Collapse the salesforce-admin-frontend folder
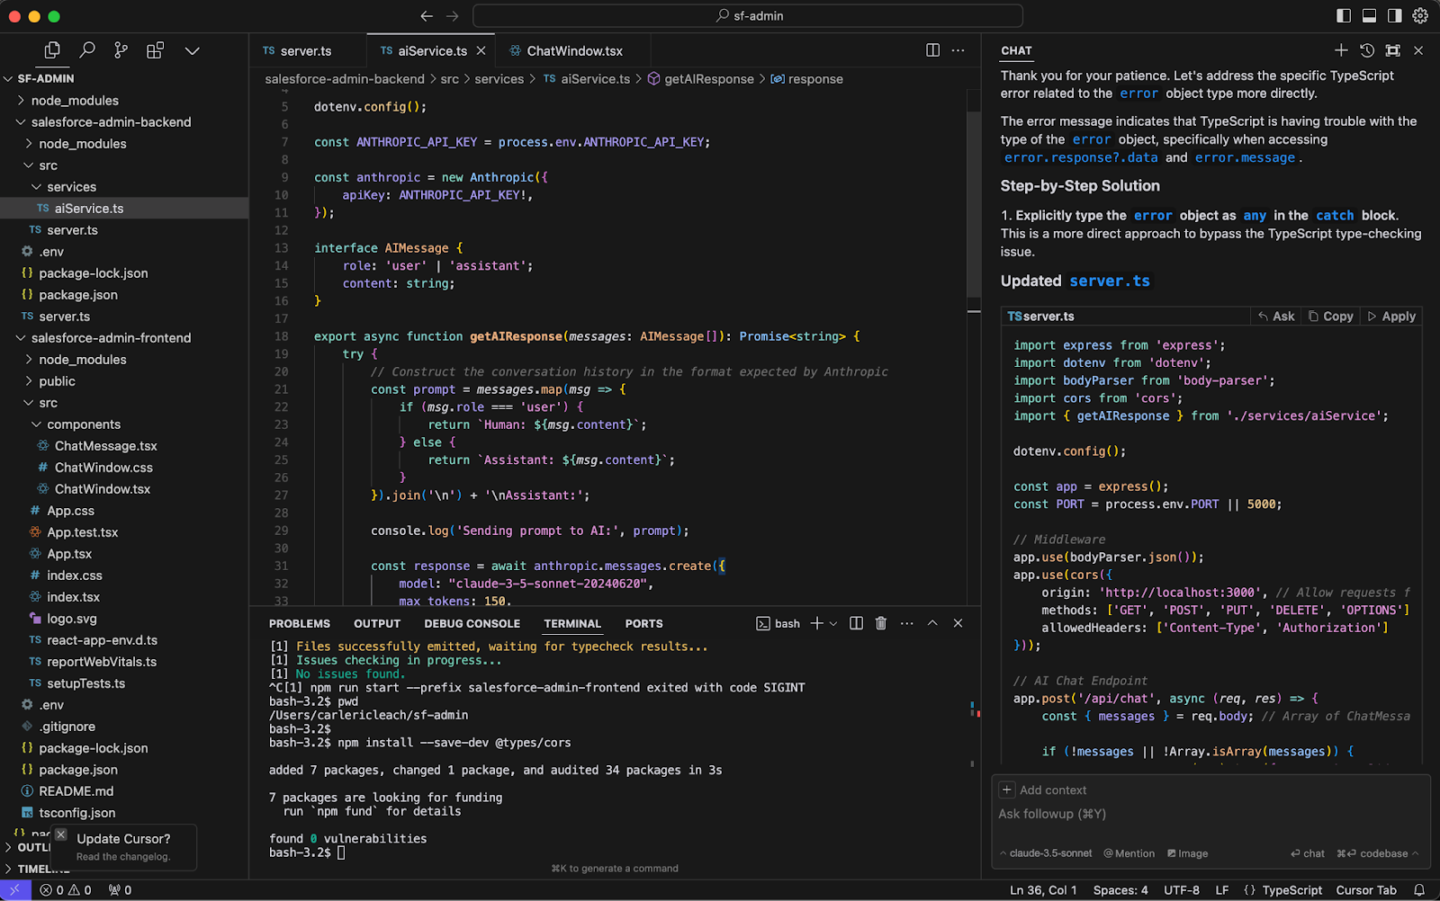This screenshot has height=901, width=1440. (124, 337)
